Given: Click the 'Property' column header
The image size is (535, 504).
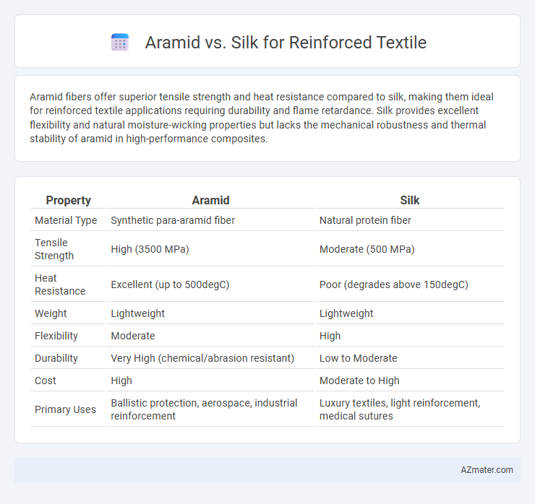Looking at the screenshot, I should 68,201.
